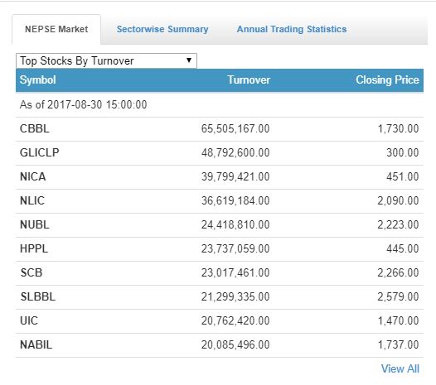Follow the View All link

[x=400, y=369]
